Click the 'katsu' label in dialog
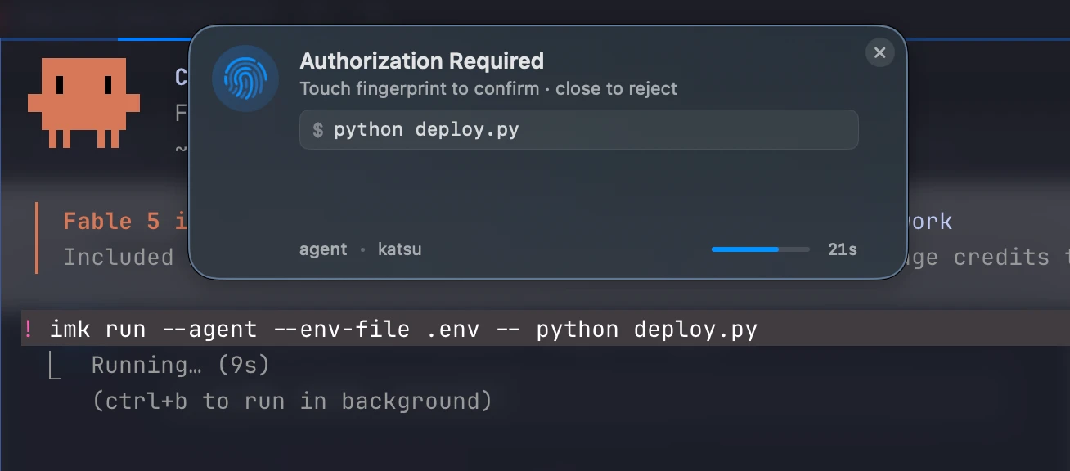This screenshot has width=1070, height=471. (x=400, y=249)
